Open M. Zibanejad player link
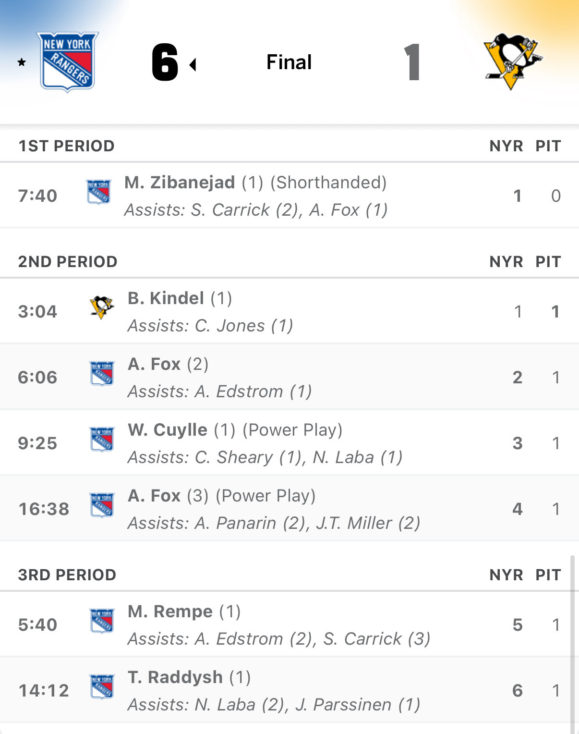 click(180, 183)
